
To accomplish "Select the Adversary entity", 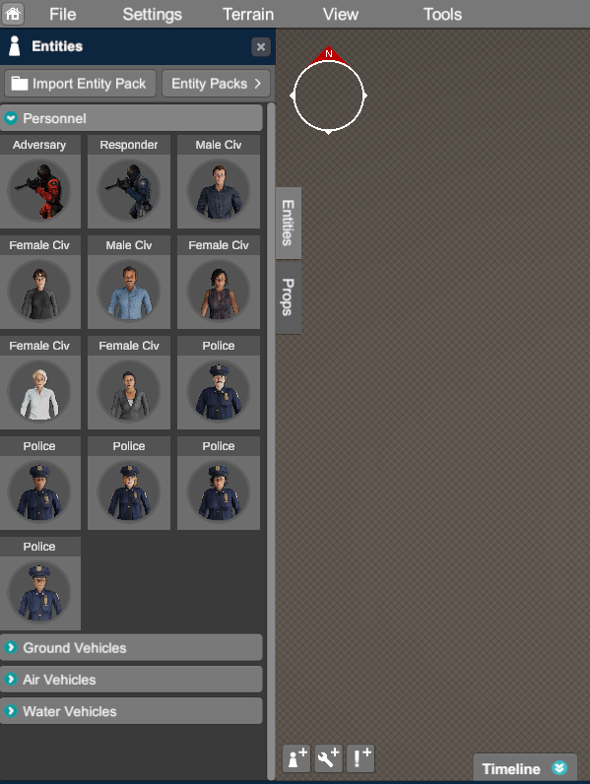I will (39, 181).
